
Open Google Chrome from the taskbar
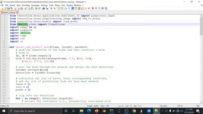click(x=134, y=111)
